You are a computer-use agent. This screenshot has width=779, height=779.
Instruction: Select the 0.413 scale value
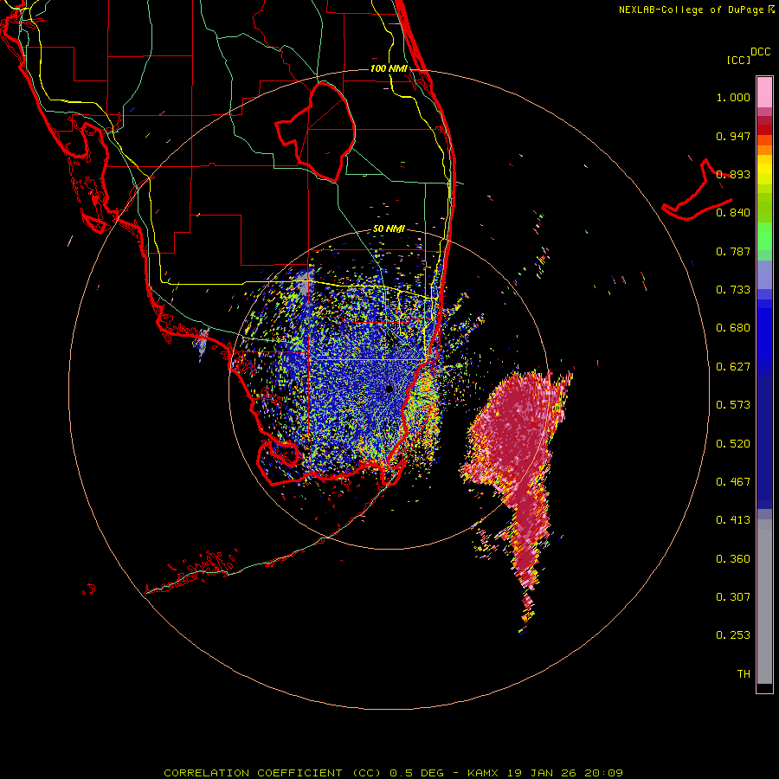tap(733, 520)
